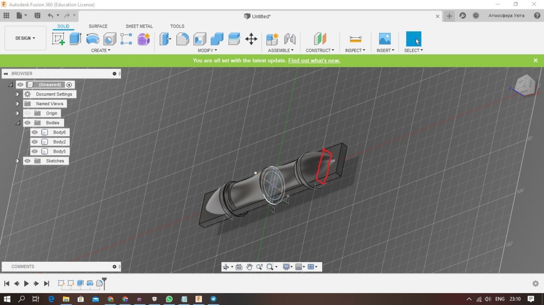544x305 pixels.
Task: Click the Zoom magnifier with plus
Action: tap(259, 267)
